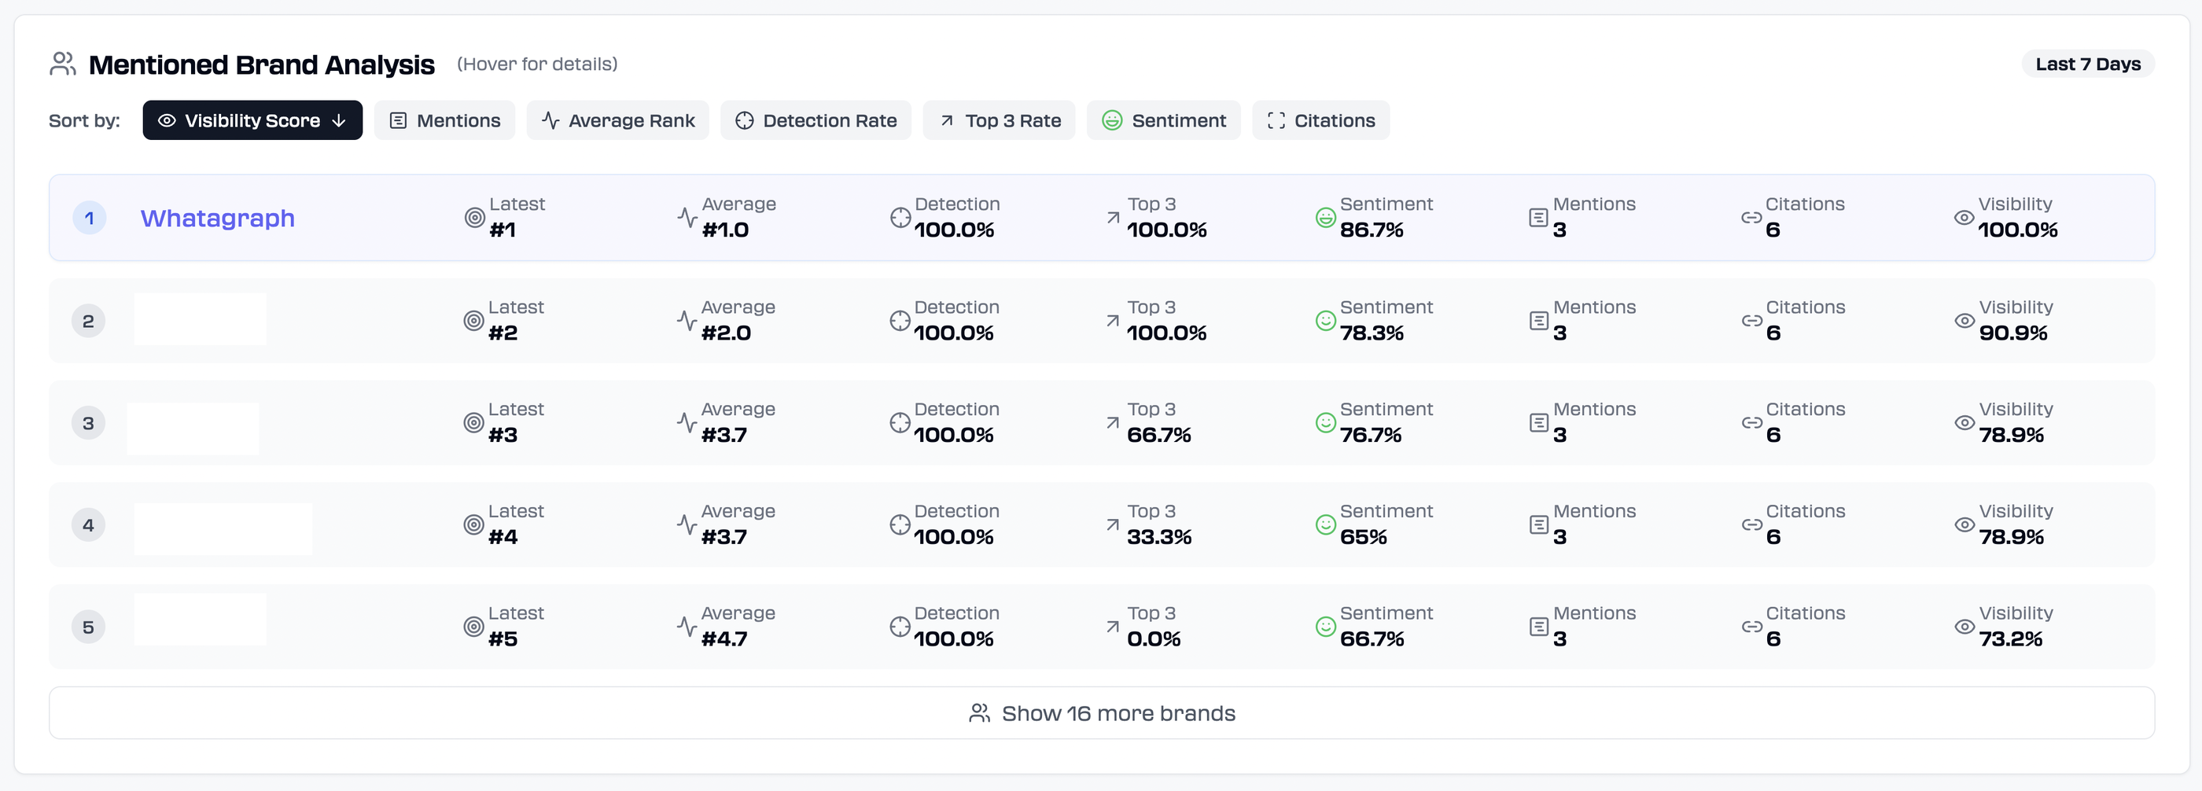The width and height of the screenshot is (2202, 791).
Task: Select the waveform icon next to Average Rank
Action: [687, 218]
